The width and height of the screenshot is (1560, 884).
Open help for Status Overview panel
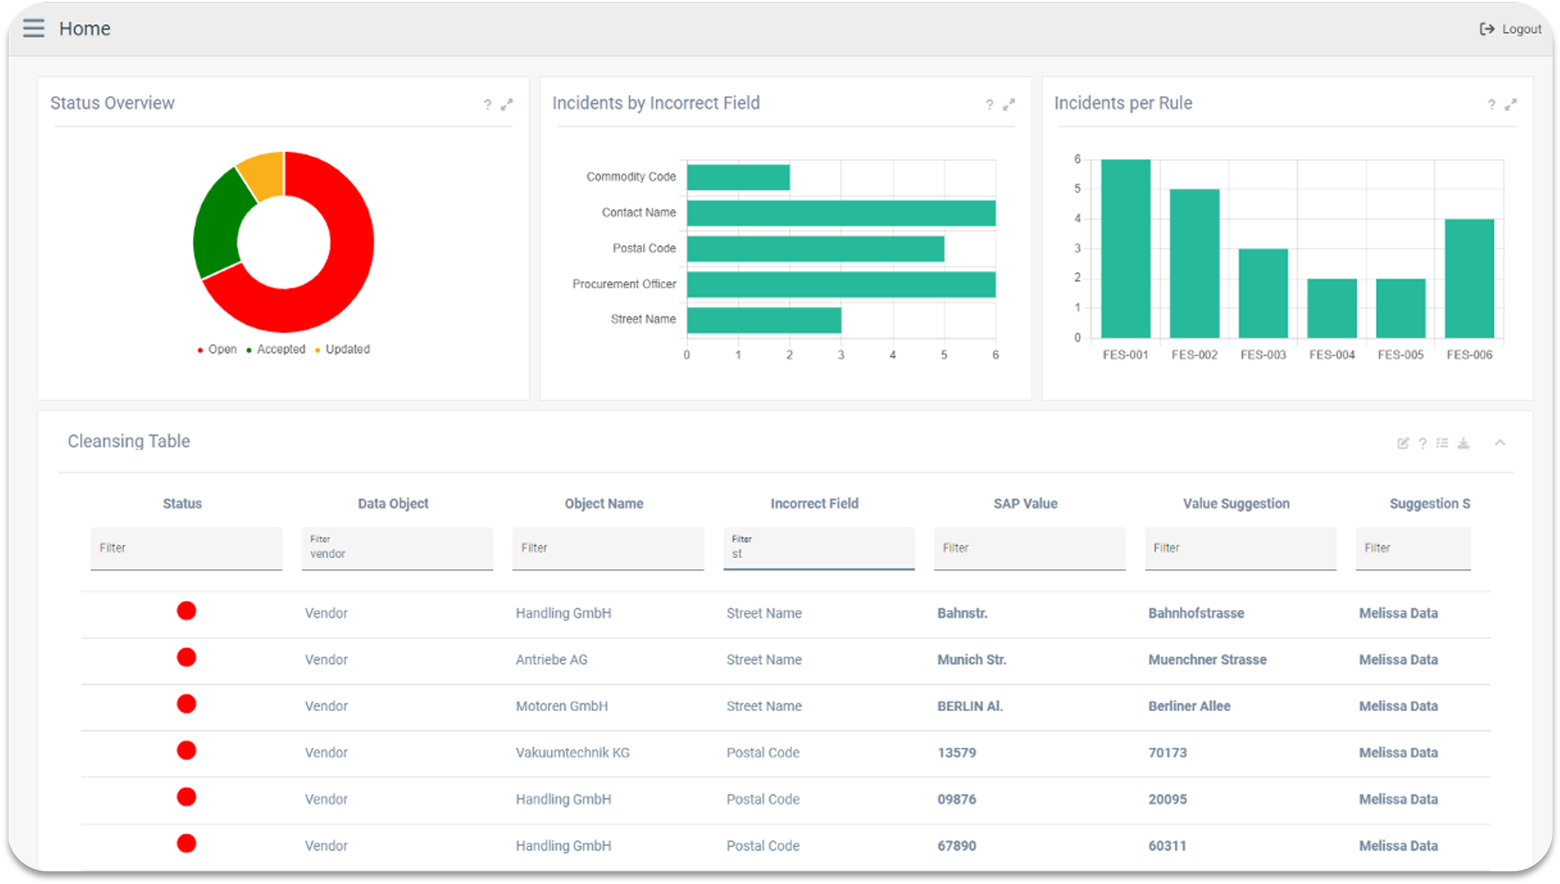[487, 105]
